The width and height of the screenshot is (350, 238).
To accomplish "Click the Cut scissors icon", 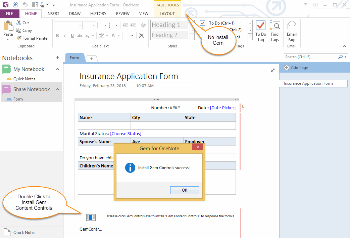I will pyautogui.click(x=19, y=23).
